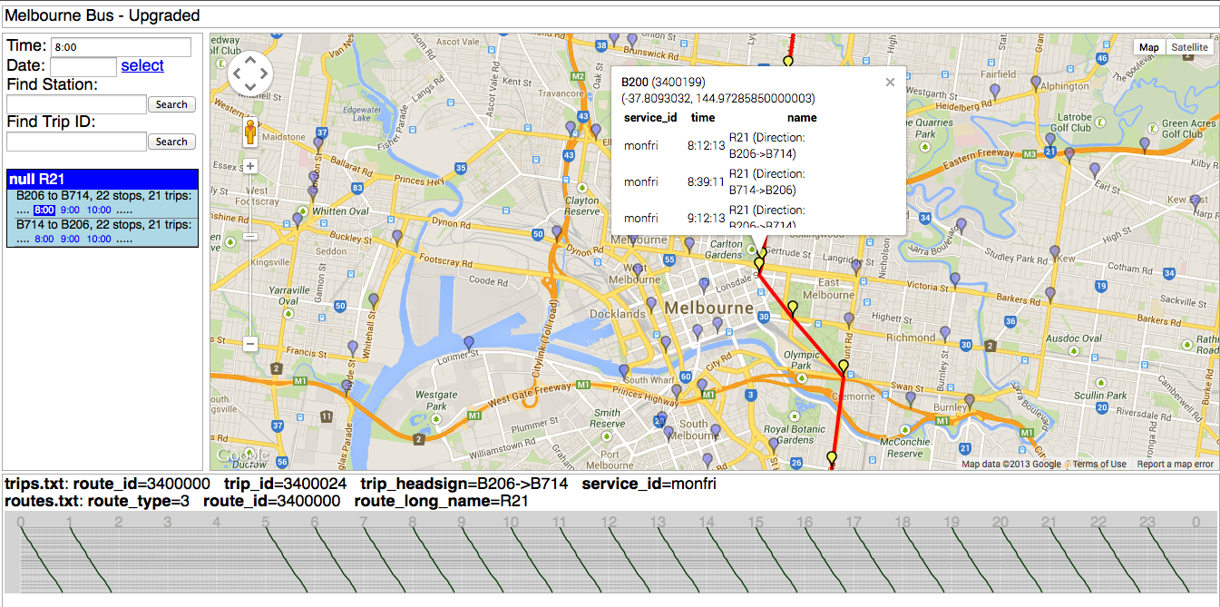Select the 10:00 trip for B714 to B206
This screenshot has width=1220, height=607.
(99, 240)
